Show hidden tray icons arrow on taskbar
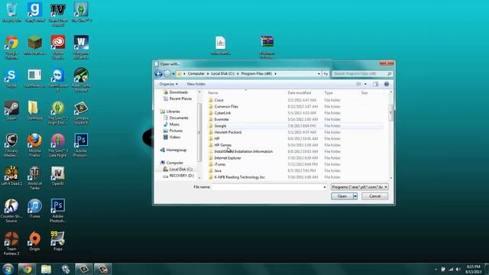 436,269
